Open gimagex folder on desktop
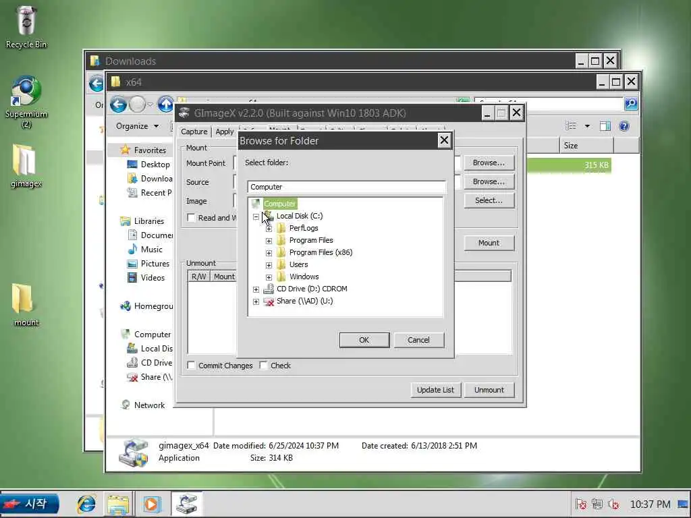The height and width of the screenshot is (518, 691). (x=26, y=166)
